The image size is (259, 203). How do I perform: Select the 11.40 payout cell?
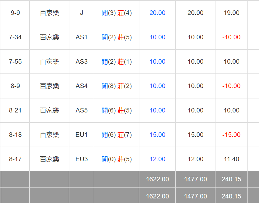(x=231, y=159)
